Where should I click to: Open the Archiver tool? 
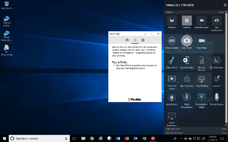172,21
